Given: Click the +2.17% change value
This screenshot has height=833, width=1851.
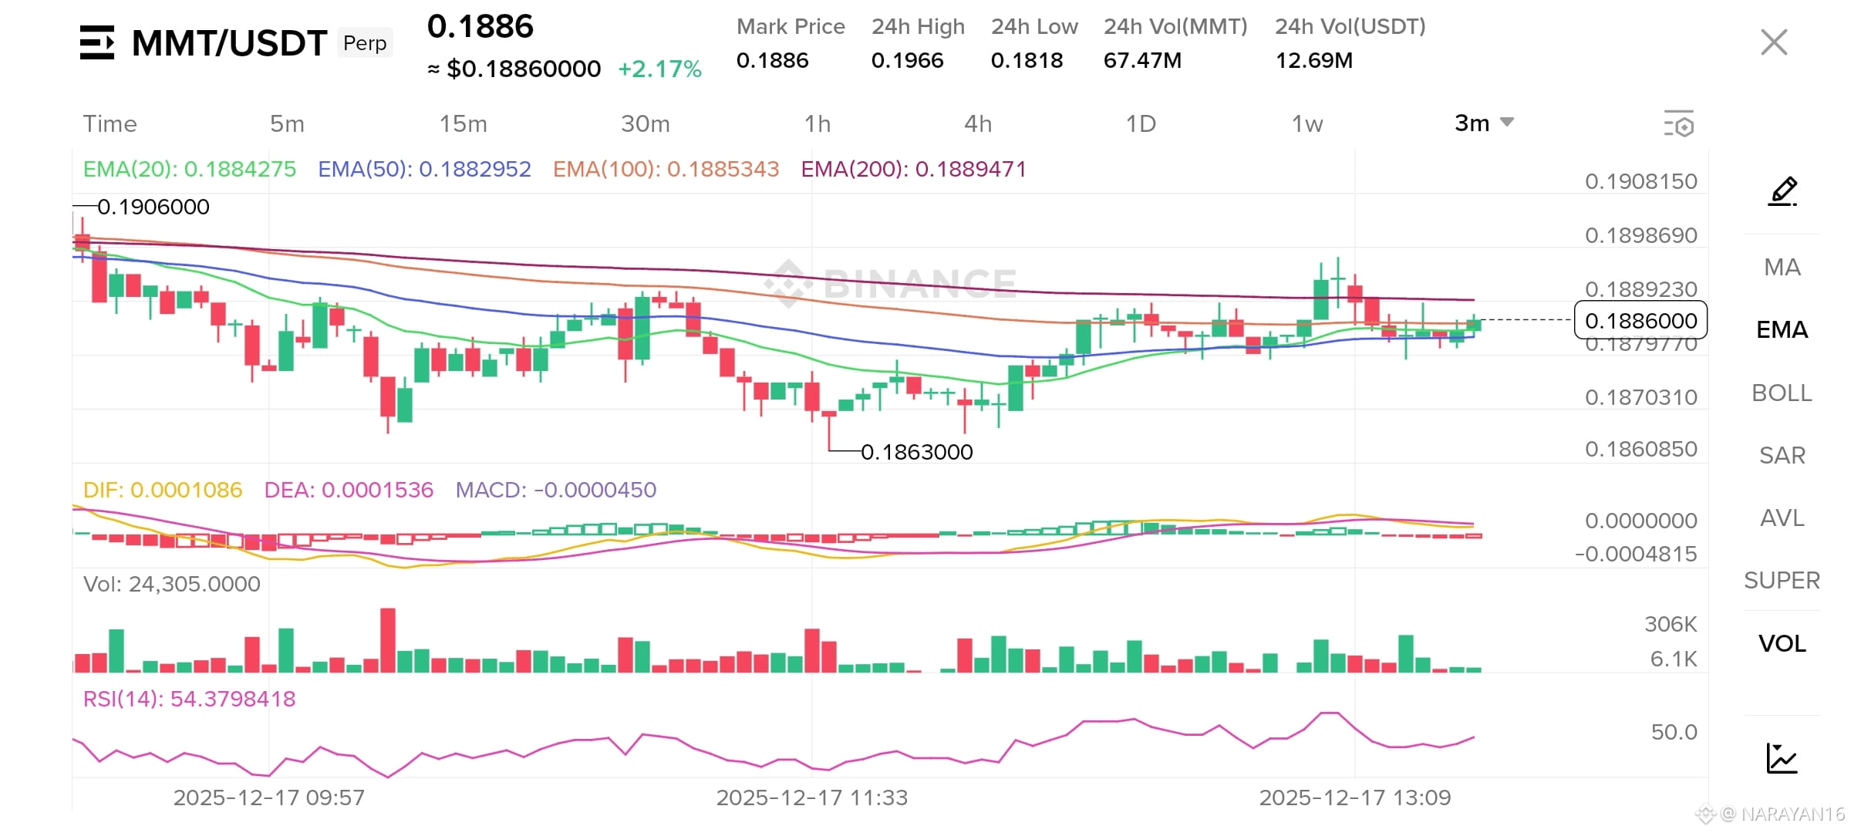Looking at the screenshot, I should [x=660, y=69].
